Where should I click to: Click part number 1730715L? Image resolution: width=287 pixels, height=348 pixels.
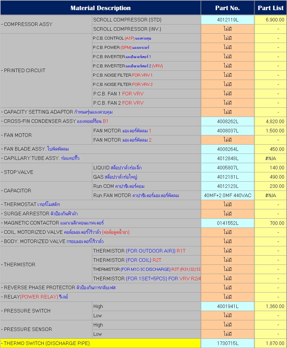tap(227, 344)
